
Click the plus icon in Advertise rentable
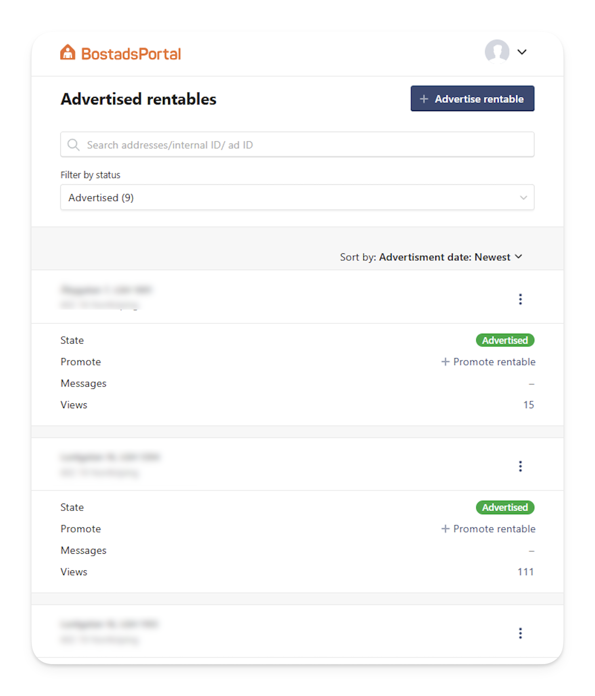pos(424,99)
